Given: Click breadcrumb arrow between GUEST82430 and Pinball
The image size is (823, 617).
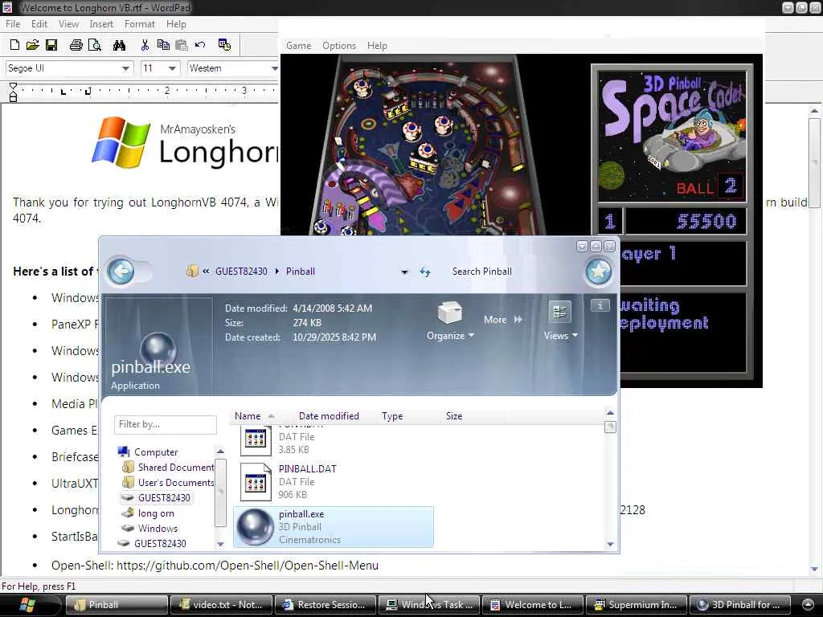Looking at the screenshot, I should pos(277,272).
